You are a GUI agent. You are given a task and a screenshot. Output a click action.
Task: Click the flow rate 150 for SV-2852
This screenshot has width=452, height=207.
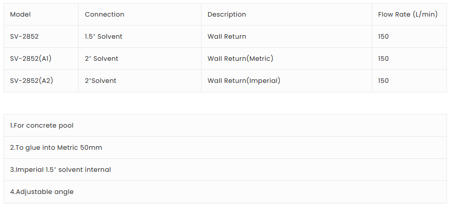pyautogui.click(x=383, y=37)
